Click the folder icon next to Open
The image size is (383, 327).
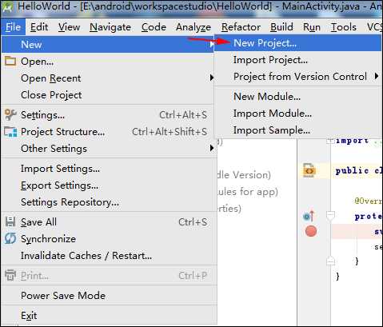pos(10,61)
